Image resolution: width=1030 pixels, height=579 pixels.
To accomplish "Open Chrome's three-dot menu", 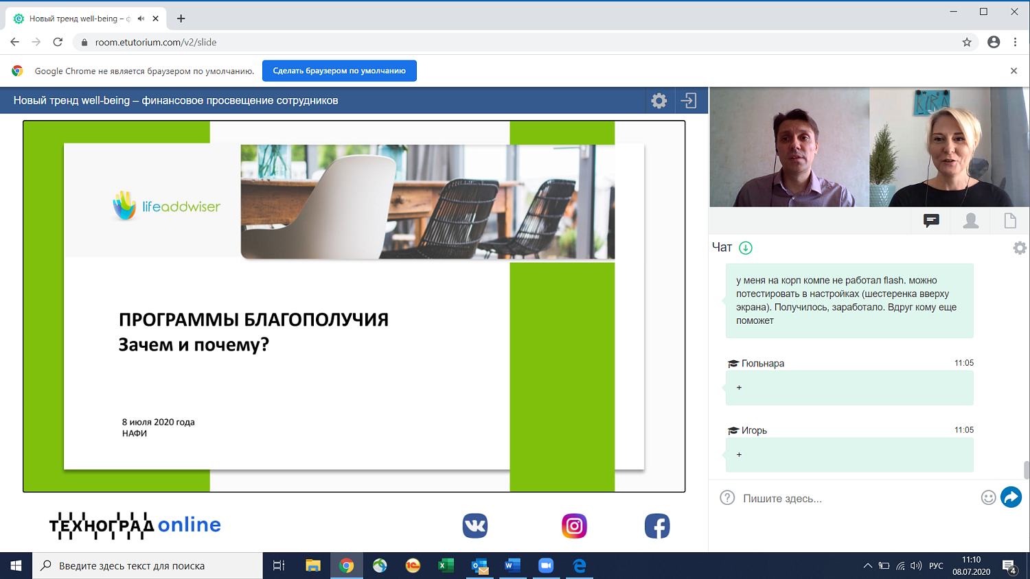I will (x=1015, y=42).
